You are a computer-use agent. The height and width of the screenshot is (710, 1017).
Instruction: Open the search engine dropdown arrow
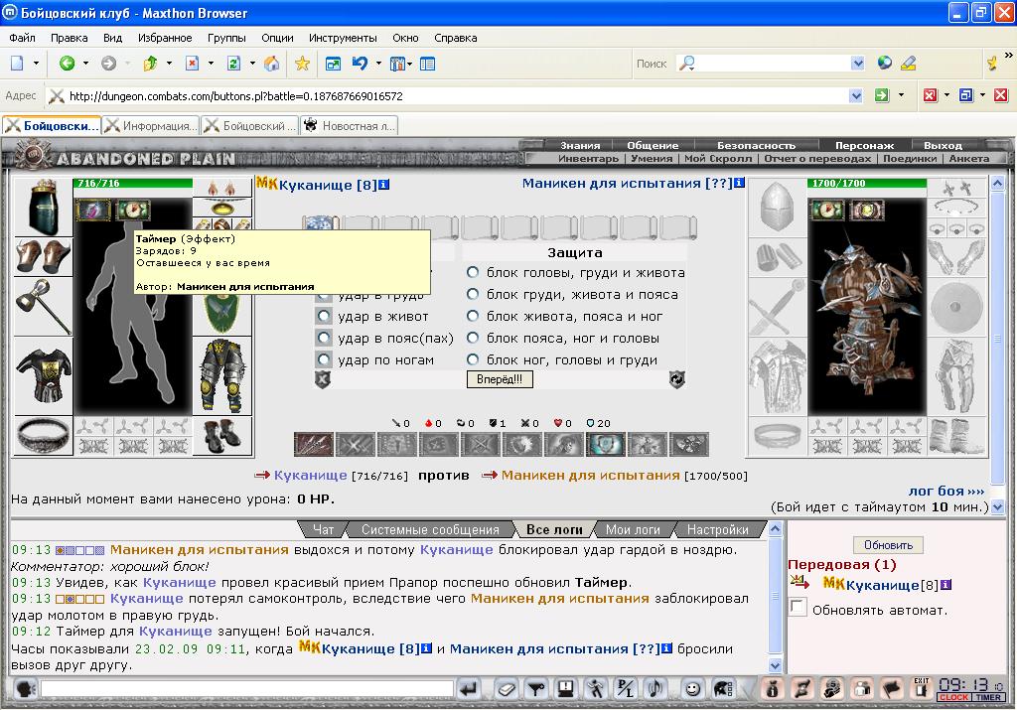click(857, 63)
